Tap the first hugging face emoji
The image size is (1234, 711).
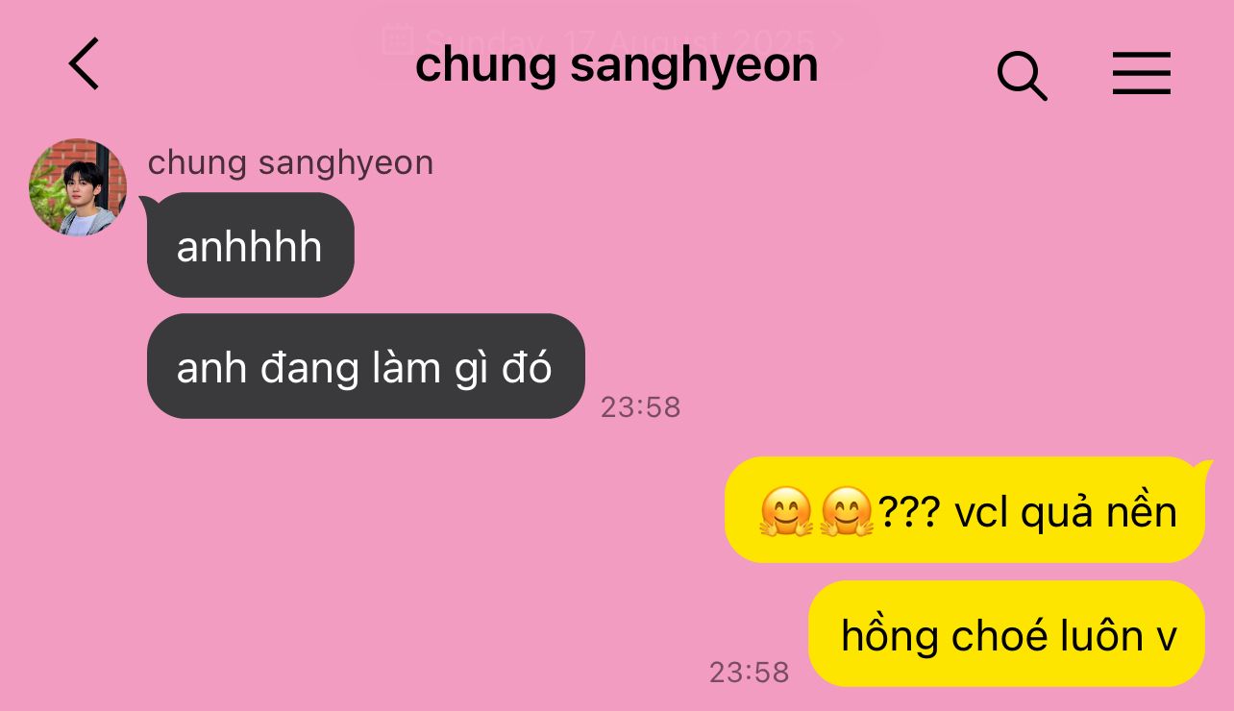pyautogui.click(x=786, y=511)
